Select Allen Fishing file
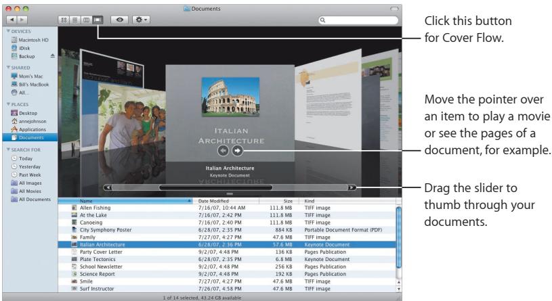The image size is (552, 301). coord(227,208)
